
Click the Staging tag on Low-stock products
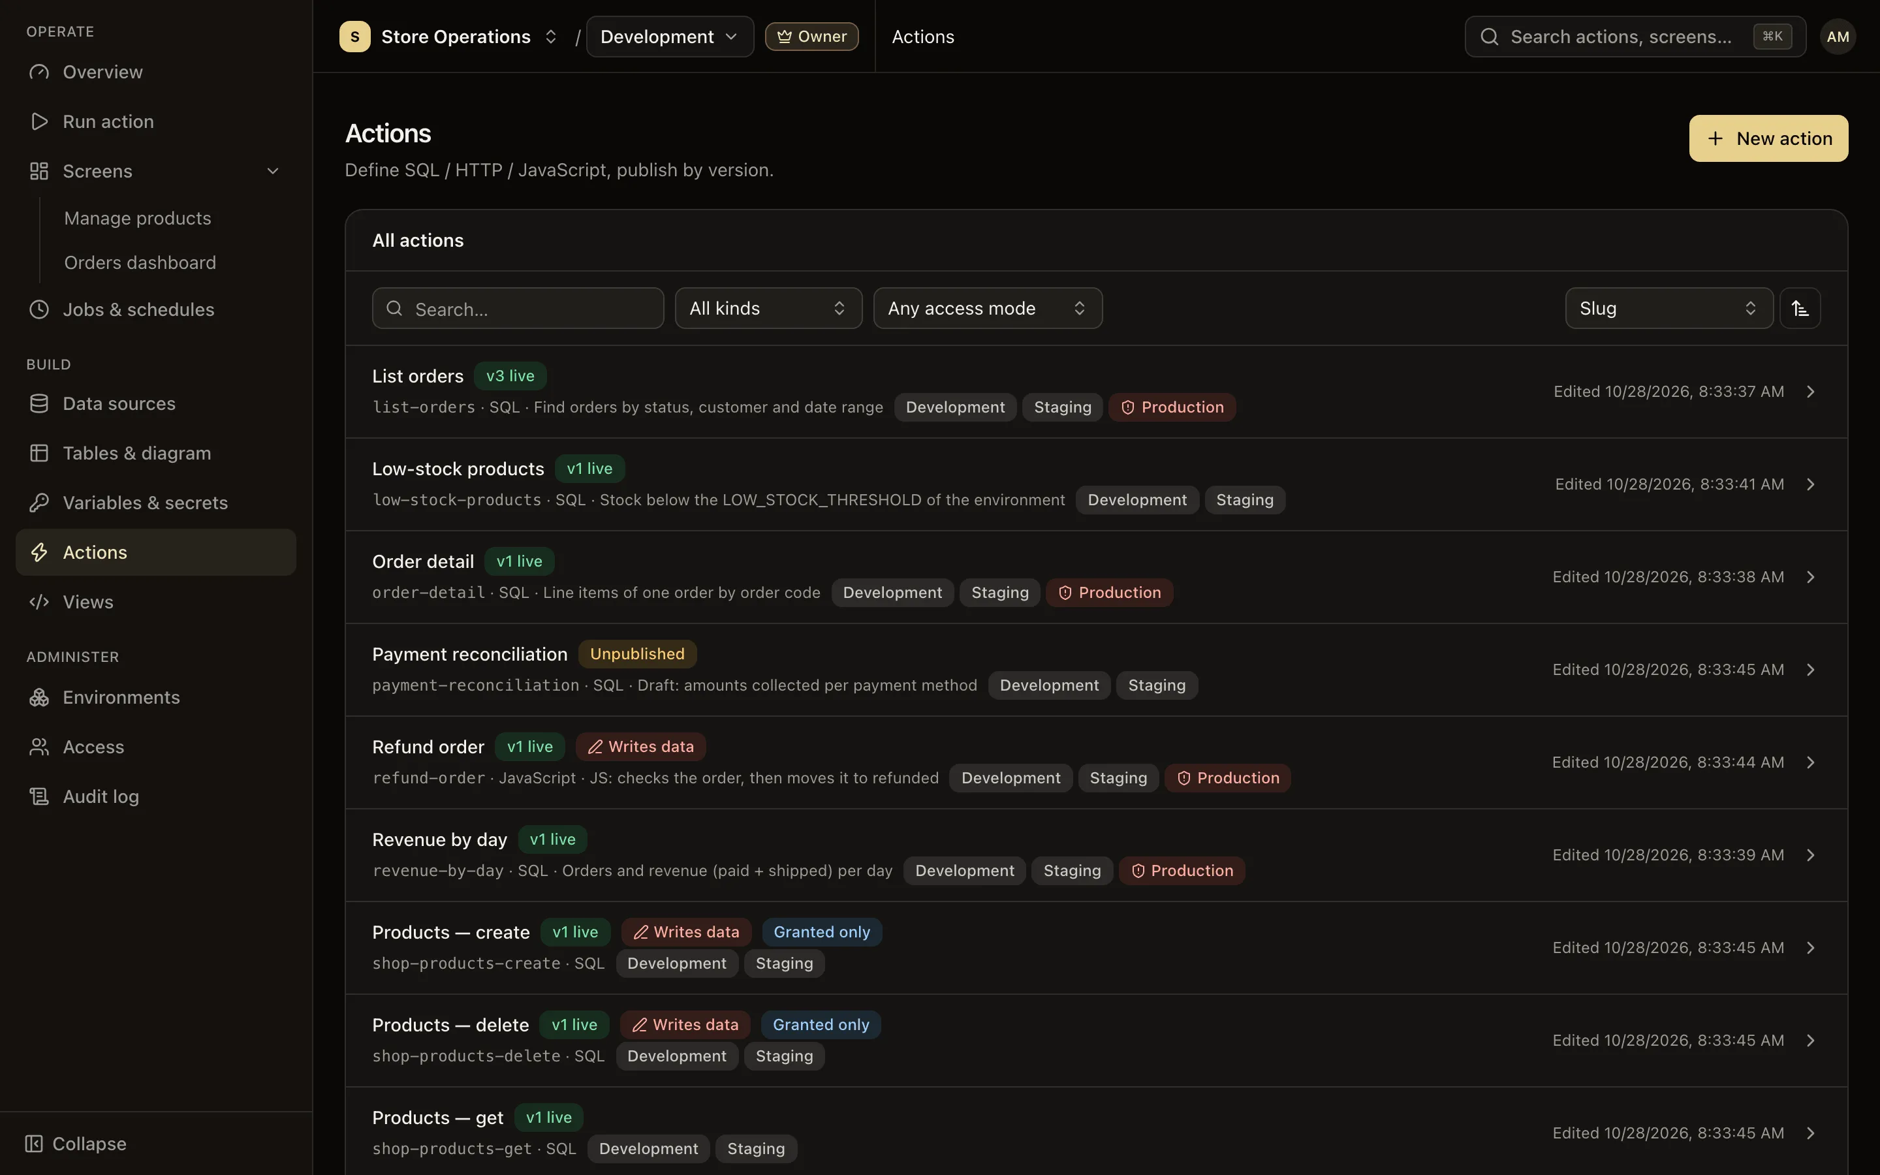1245,499
